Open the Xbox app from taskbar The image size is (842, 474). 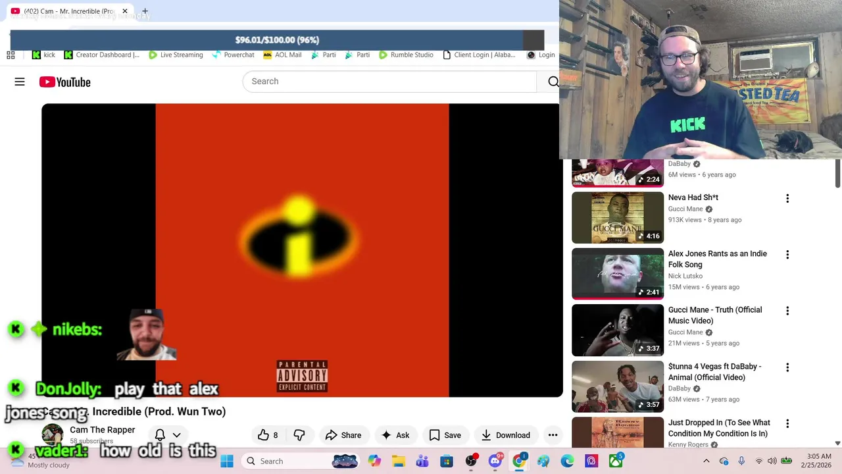pos(616,461)
